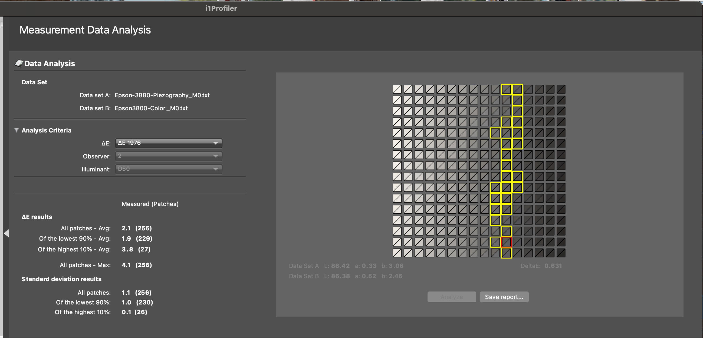Click the Save report button
Viewport: 703px width, 338px height.
[504, 297]
